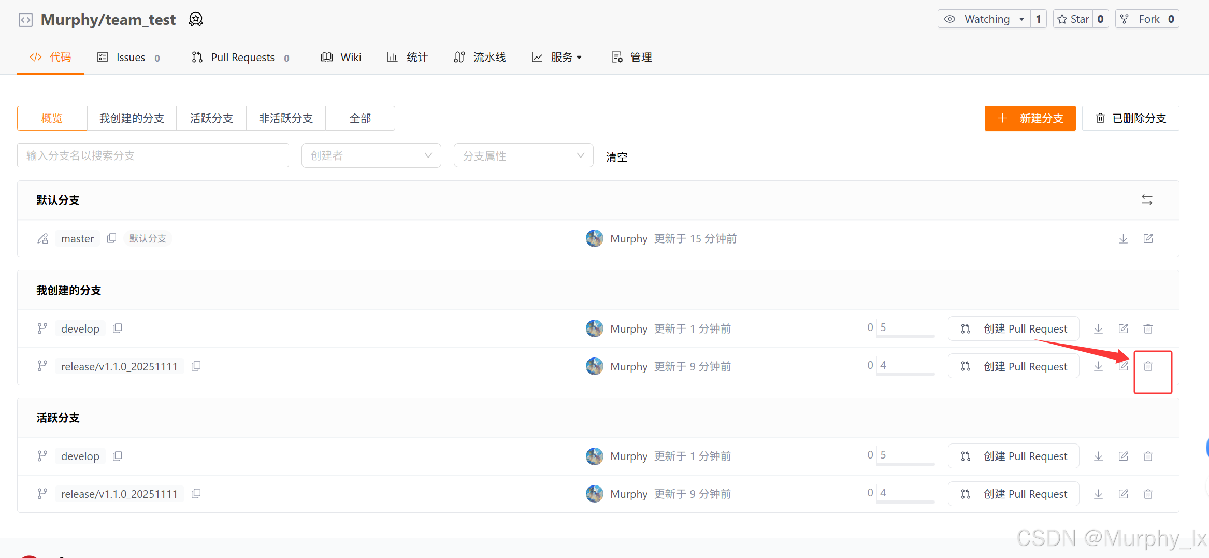This screenshot has height=558, width=1209.
Task: Delete develop branch under 活跃分支
Action: pyautogui.click(x=1148, y=456)
